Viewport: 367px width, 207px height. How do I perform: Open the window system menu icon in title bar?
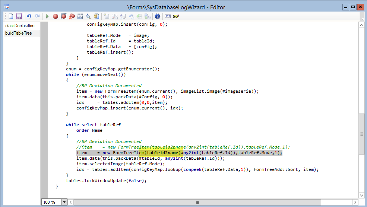click(x=6, y=7)
